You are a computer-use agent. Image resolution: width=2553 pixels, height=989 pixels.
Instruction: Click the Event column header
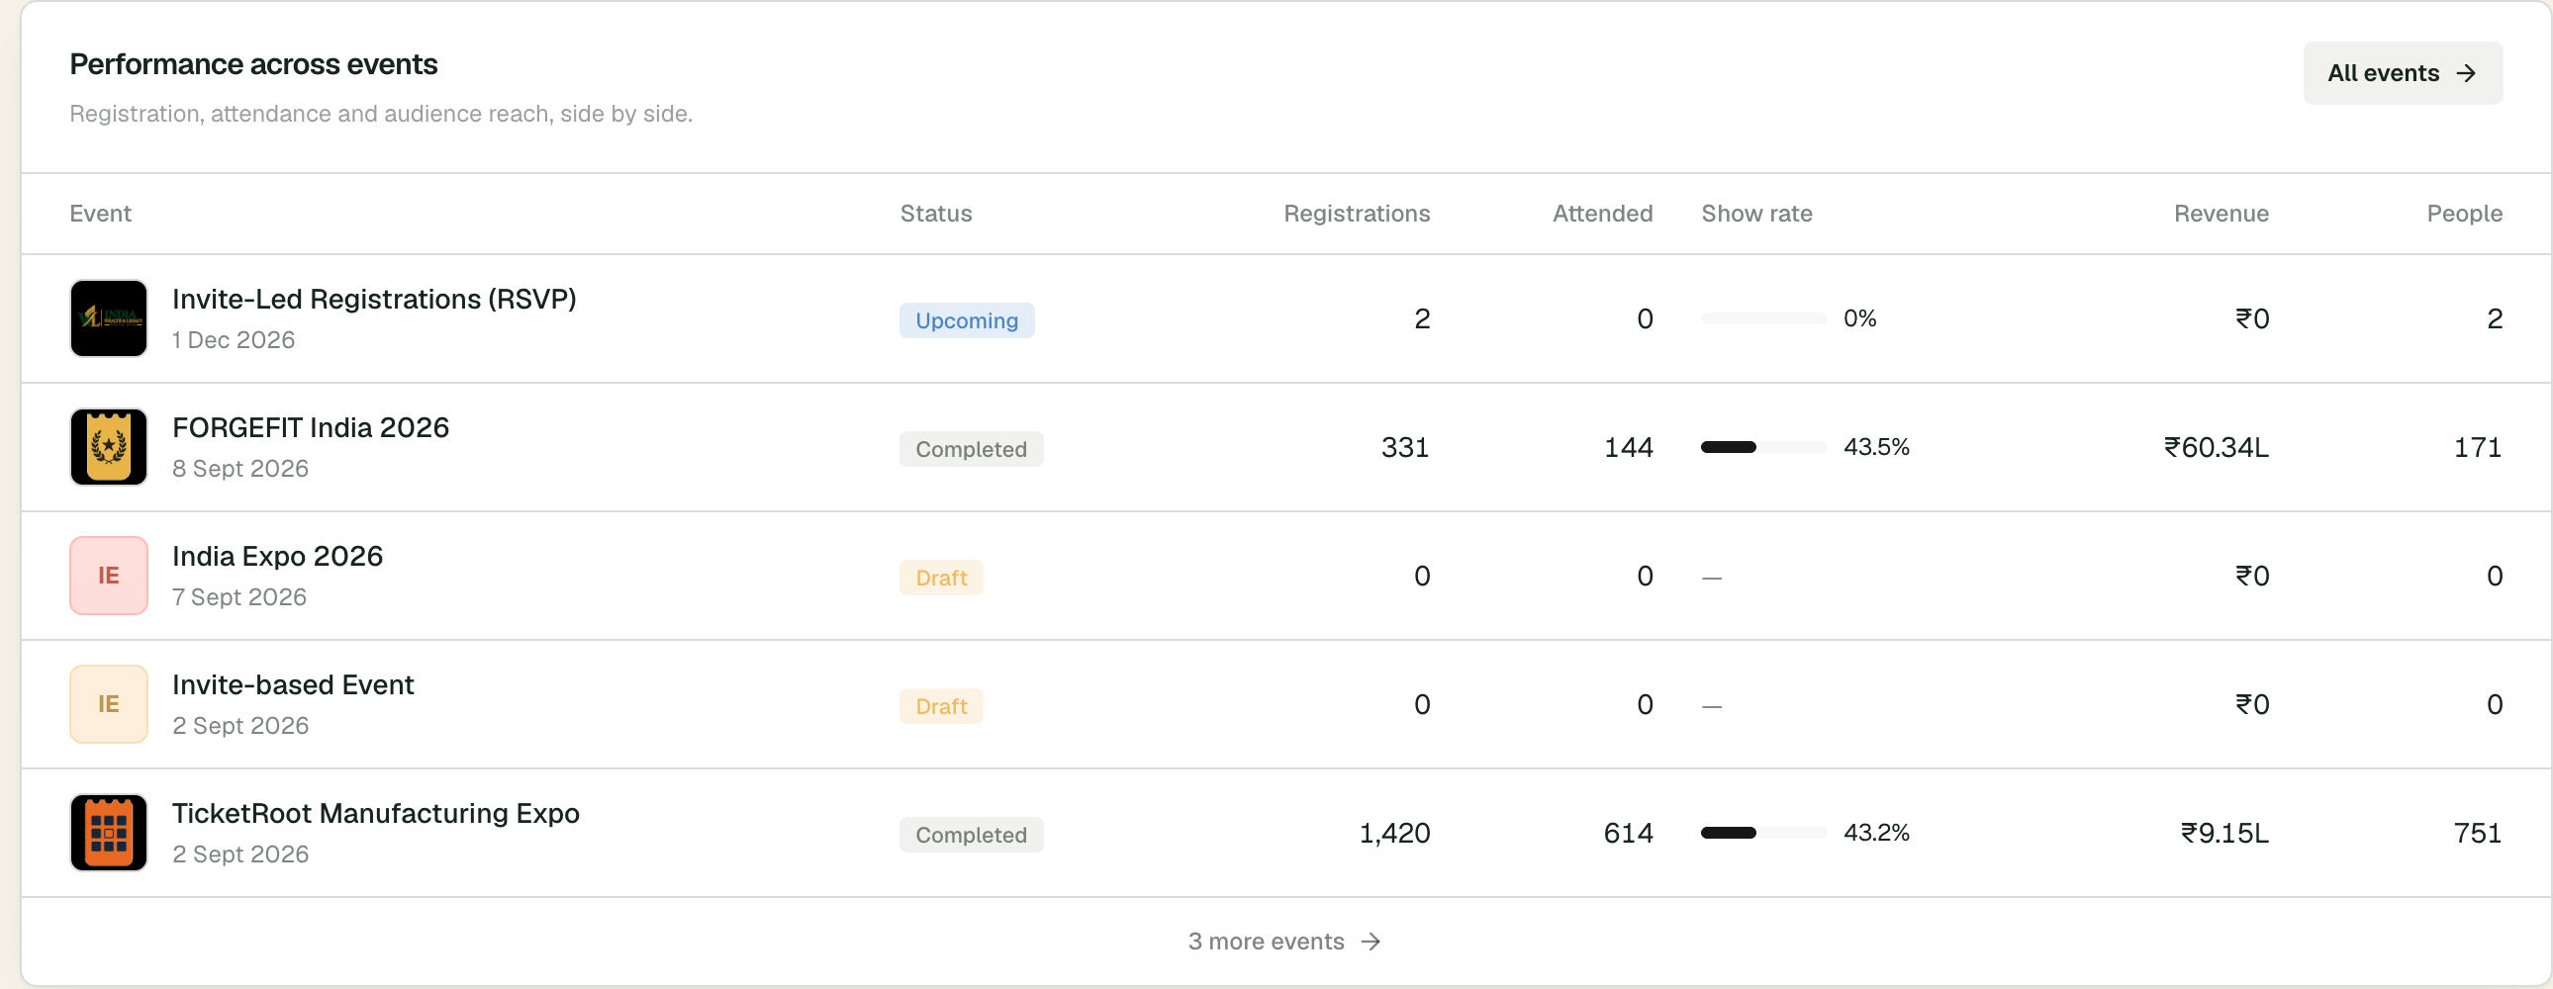click(x=100, y=213)
